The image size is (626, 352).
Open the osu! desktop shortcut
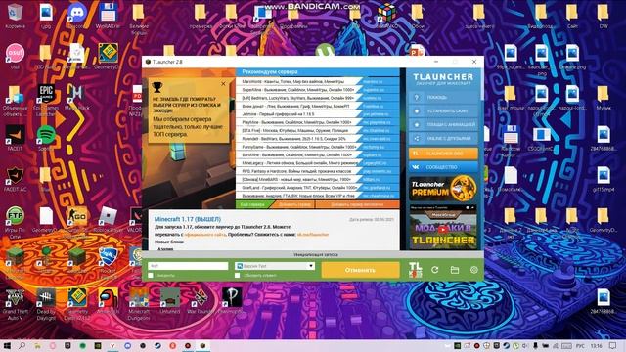click(16, 57)
